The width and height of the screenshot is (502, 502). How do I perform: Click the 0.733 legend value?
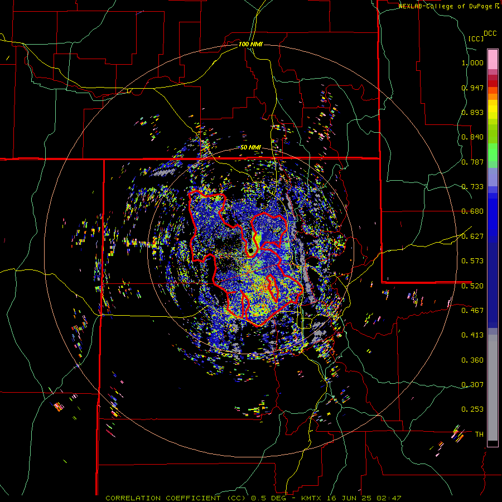472,187
